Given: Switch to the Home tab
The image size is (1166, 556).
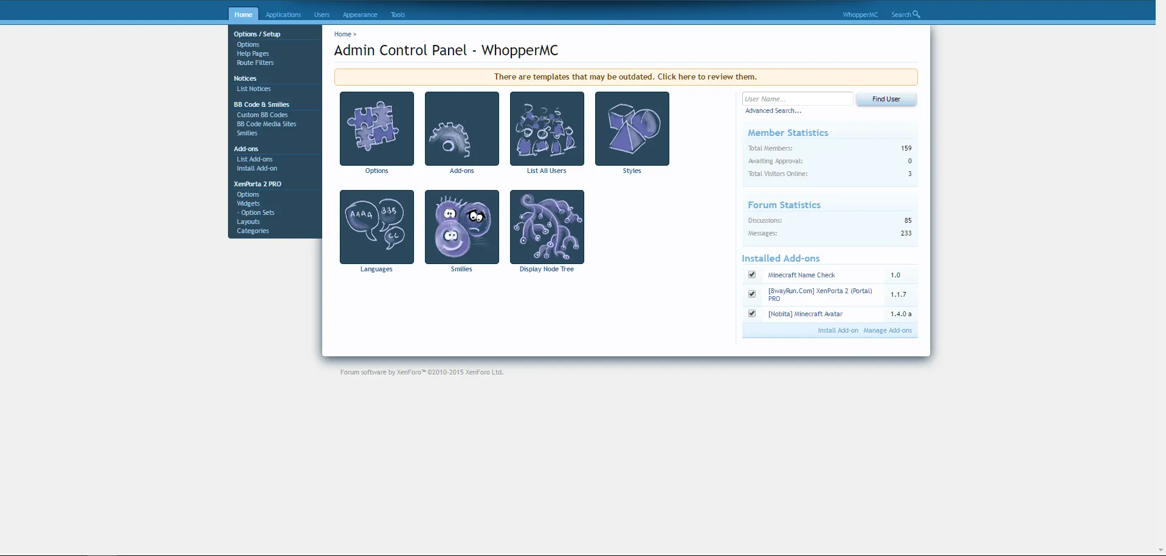Looking at the screenshot, I should [x=243, y=15].
